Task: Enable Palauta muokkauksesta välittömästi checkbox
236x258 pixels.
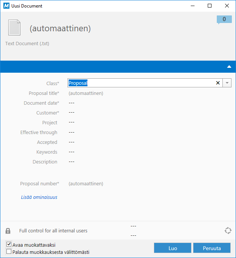Action: [9, 252]
